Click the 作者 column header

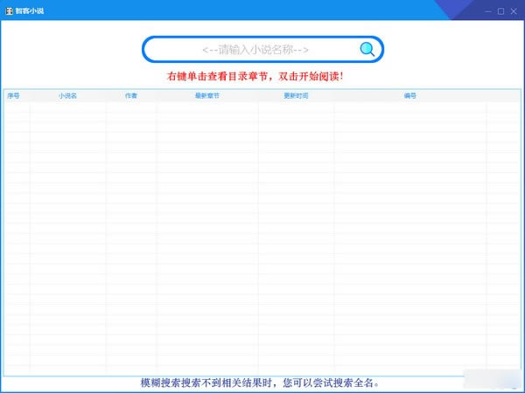(x=131, y=96)
